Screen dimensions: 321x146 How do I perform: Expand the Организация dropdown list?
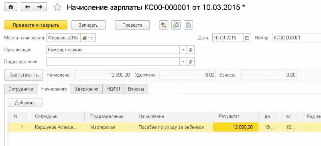click(x=183, y=50)
